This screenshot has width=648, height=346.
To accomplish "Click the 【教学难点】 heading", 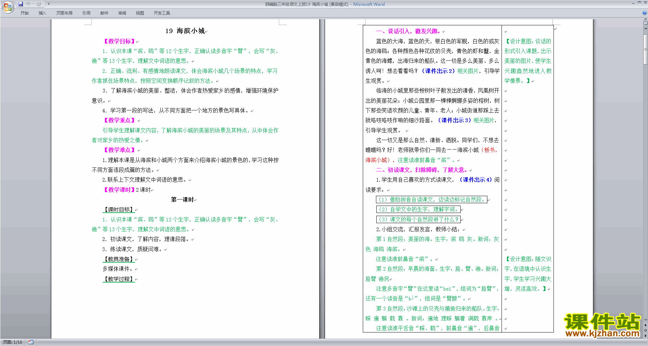I will tap(119, 150).
